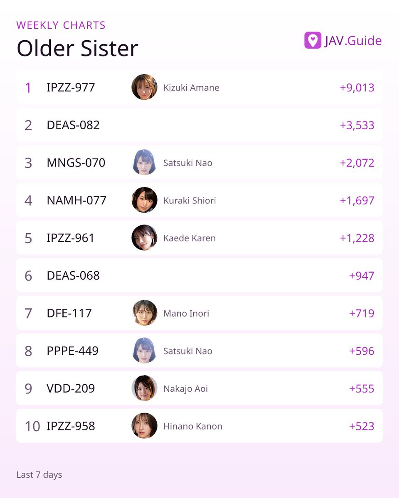The height and width of the screenshot is (498, 399).
Task: Open the DEAS-082 chart entry
Action: pos(199,125)
